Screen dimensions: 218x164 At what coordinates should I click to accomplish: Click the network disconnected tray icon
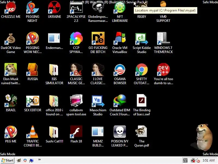pyautogui.click(x=193, y=160)
